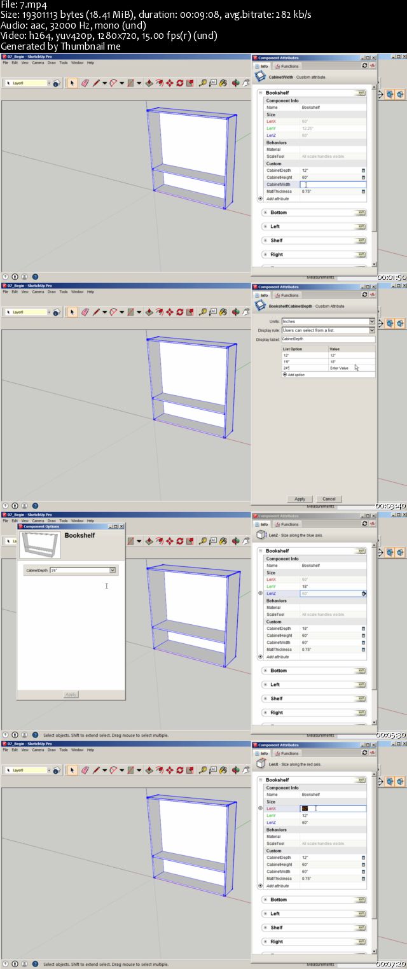The image size is (407, 969).
Task: Toggle inch units for Bookshelf in 00:07:20 frame
Action: click(x=361, y=780)
